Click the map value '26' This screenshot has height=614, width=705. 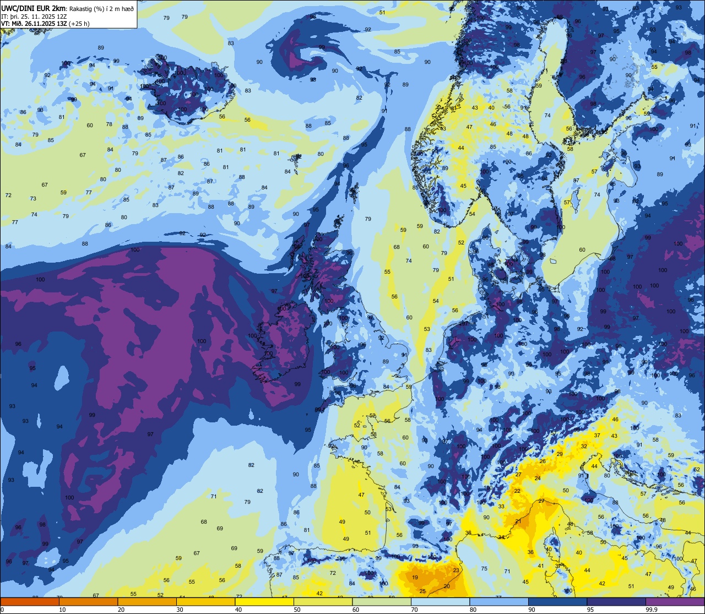[x=543, y=461]
